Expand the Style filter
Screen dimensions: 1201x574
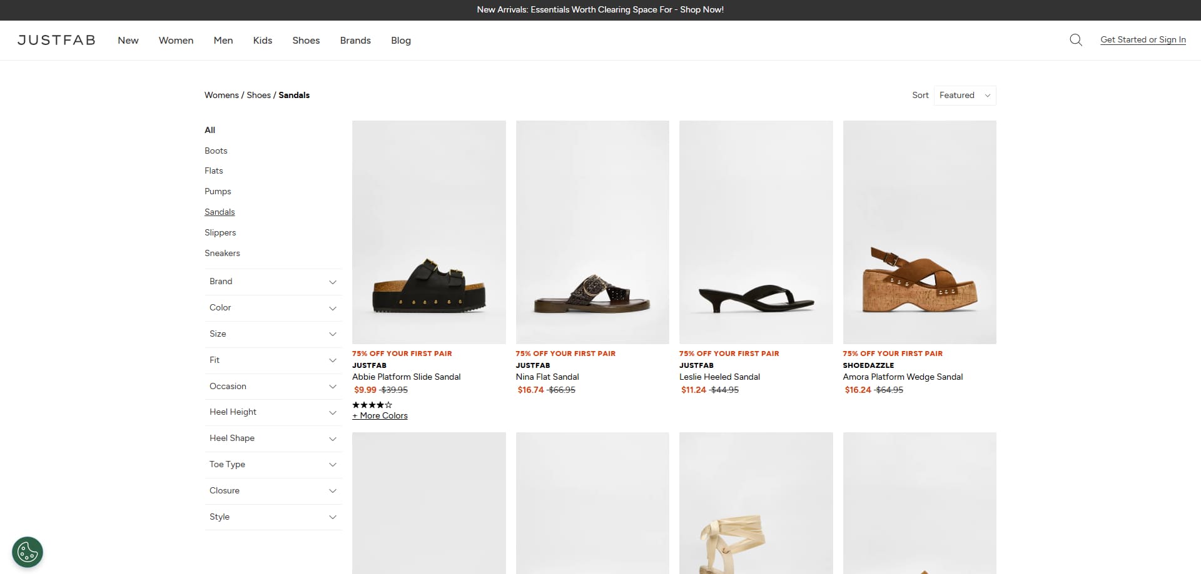[273, 517]
